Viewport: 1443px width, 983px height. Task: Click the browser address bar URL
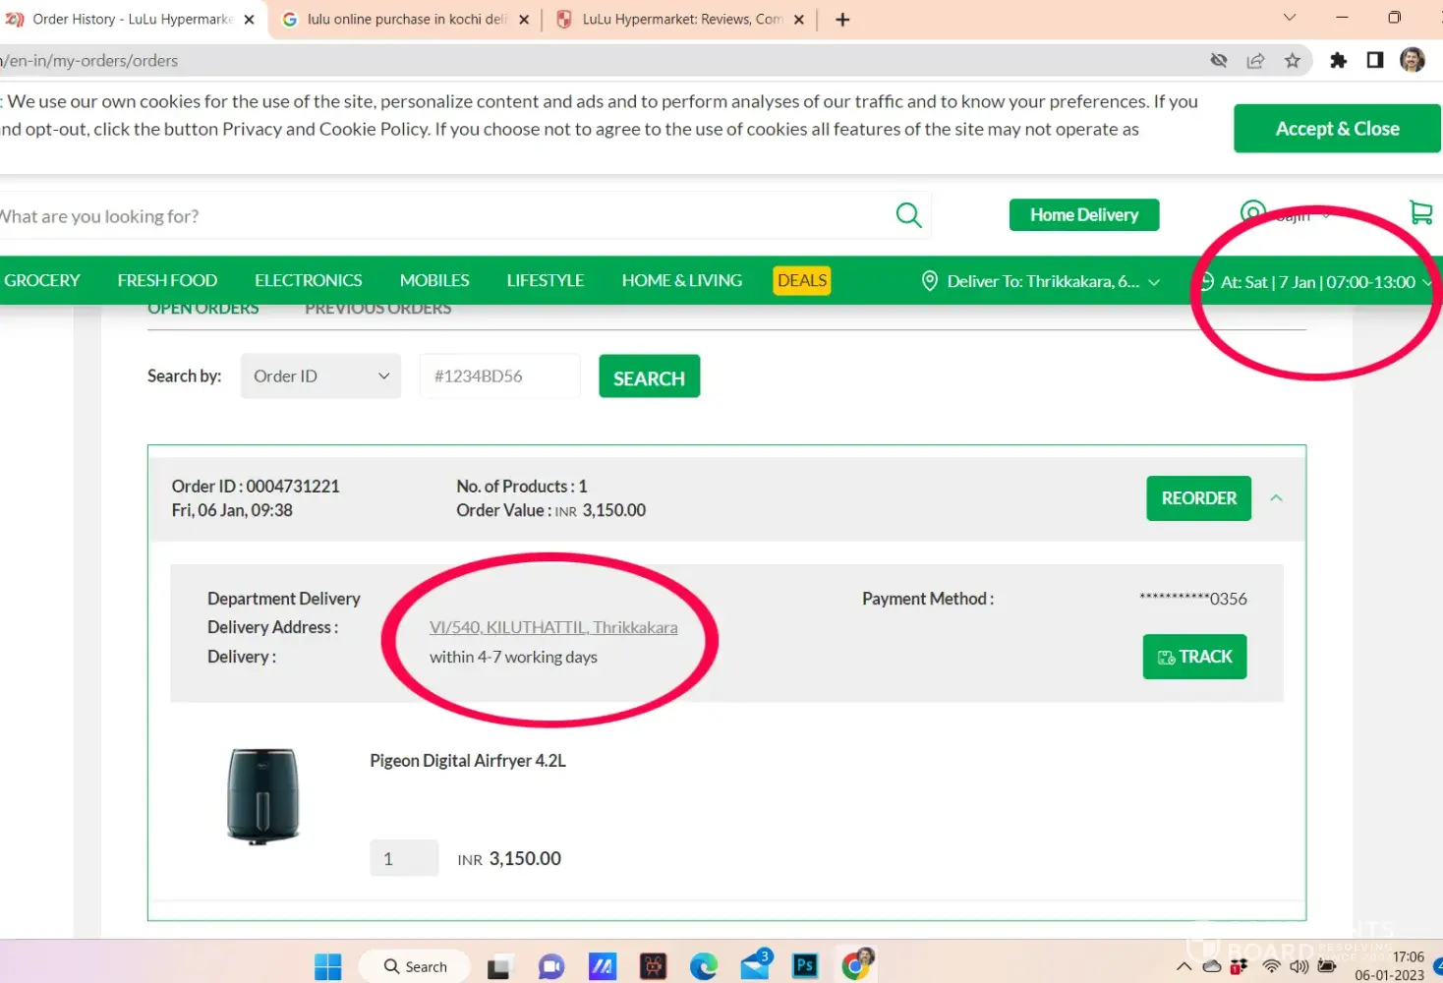point(90,61)
